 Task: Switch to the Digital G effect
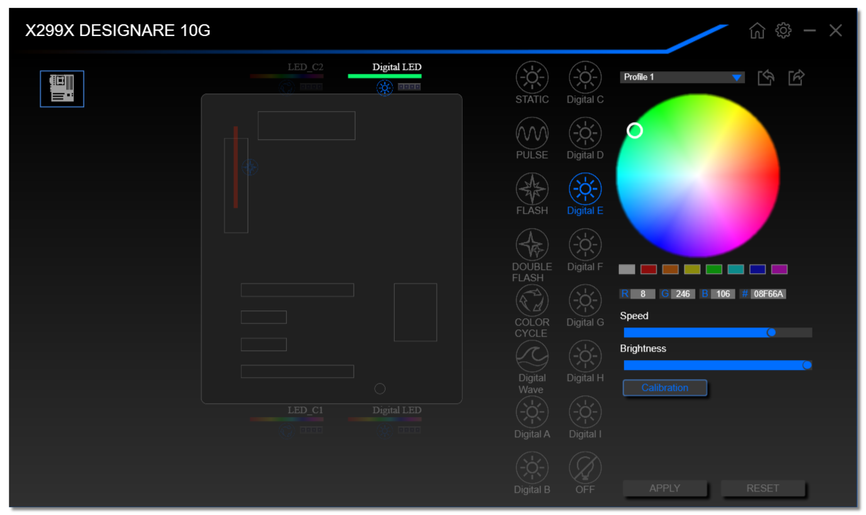pos(585,306)
